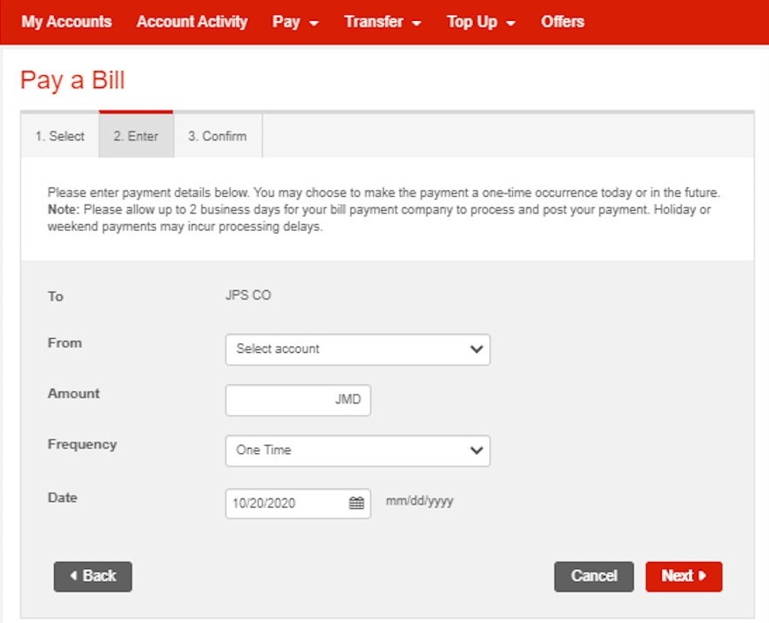Screen dimensions: 769x623
Task: Cancel the bill payment
Action: tap(593, 576)
